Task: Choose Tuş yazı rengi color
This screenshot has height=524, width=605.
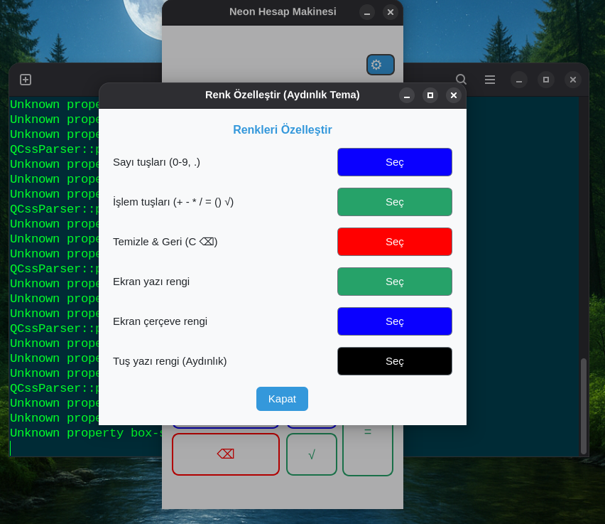Action: [x=394, y=361]
